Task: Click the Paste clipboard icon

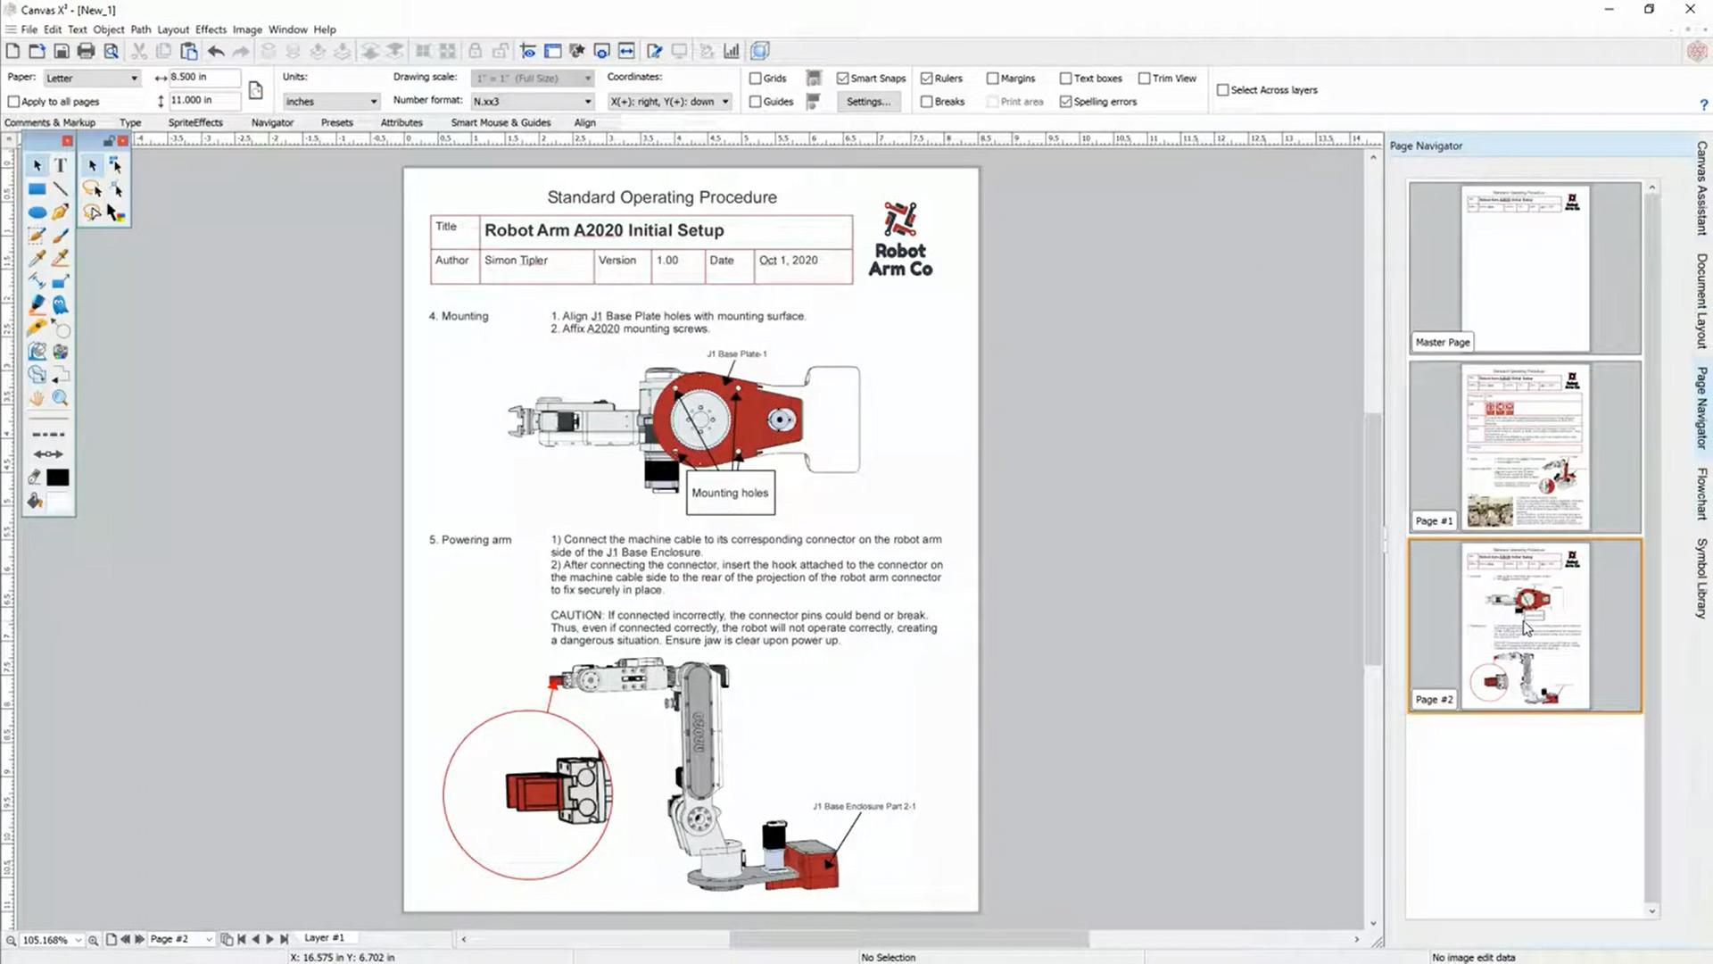Action: pyautogui.click(x=189, y=51)
